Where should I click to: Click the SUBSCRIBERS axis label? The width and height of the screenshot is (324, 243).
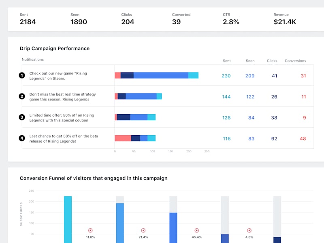click(x=21, y=214)
